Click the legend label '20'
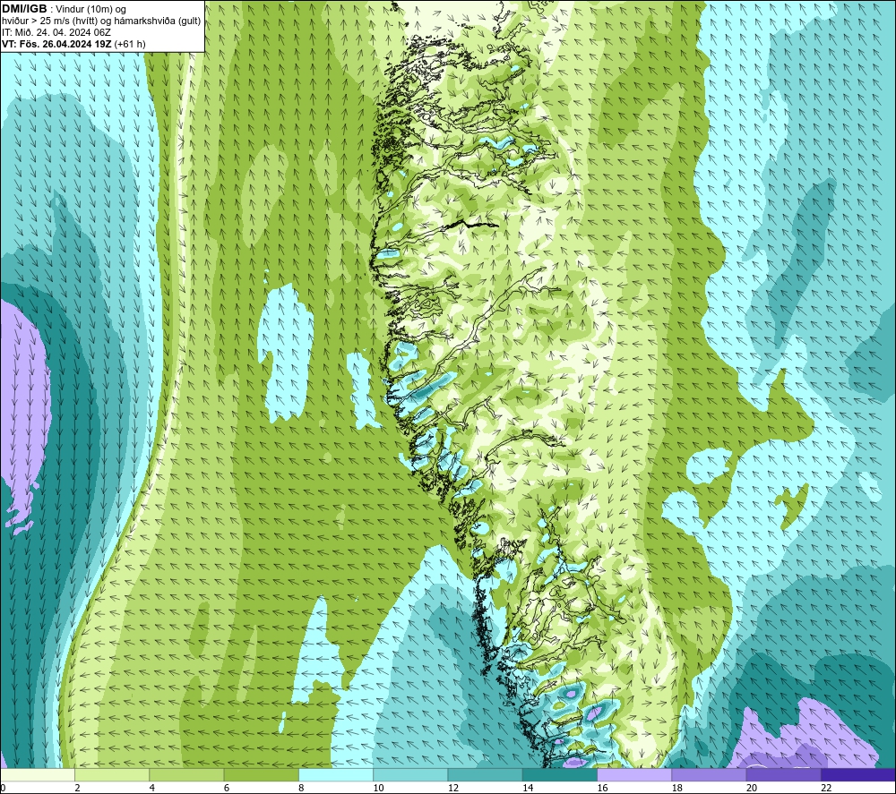The image size is (896, 794). [752, 788]
